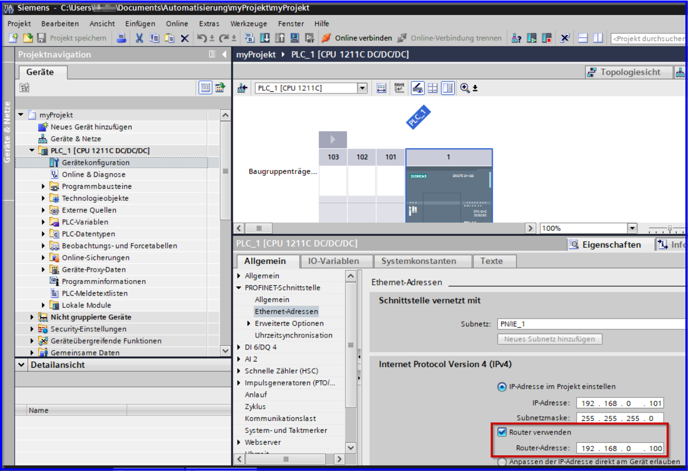
Task: Click the delete X icon in toolbar
Action: pos(185,38)
